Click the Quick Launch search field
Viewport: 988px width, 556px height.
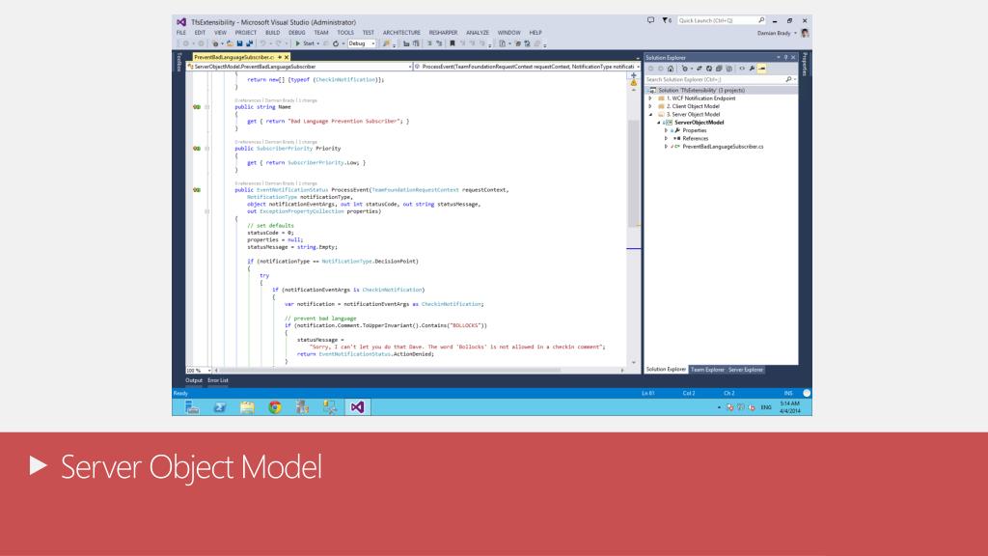pyautogui.click(x=720, y=20)
